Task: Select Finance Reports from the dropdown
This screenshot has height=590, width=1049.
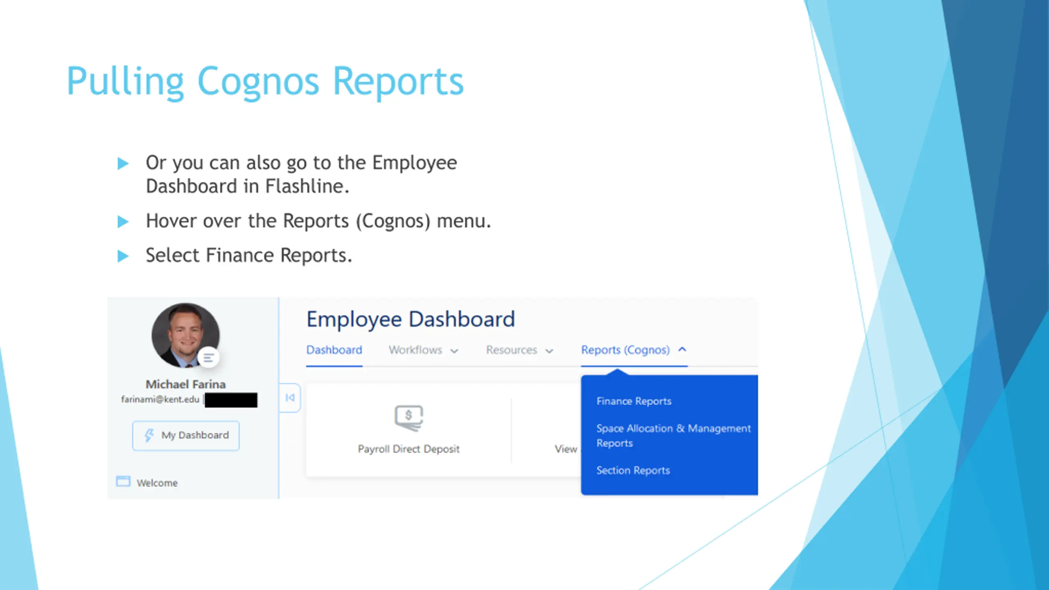Action: tap(634, 401)
